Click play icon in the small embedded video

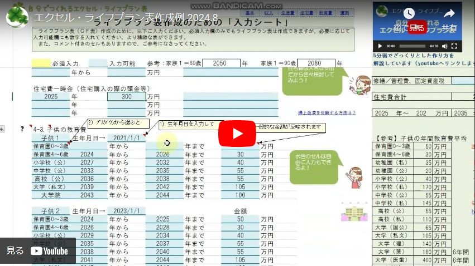pos(380,46)
